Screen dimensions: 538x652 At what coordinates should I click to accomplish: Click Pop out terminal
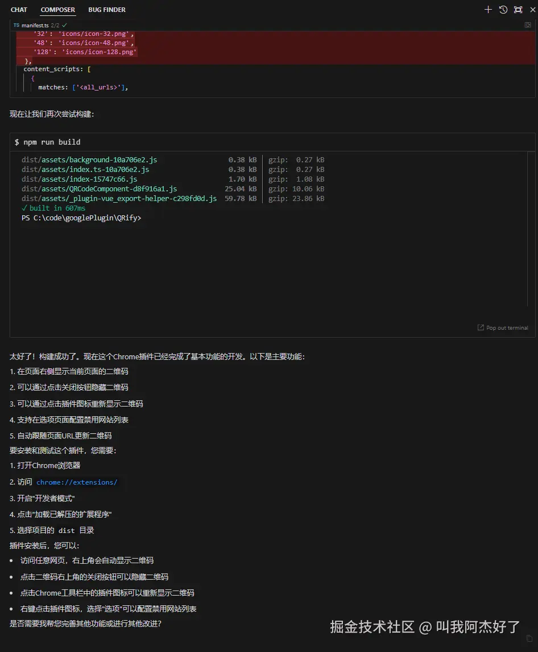click(507, 327)
